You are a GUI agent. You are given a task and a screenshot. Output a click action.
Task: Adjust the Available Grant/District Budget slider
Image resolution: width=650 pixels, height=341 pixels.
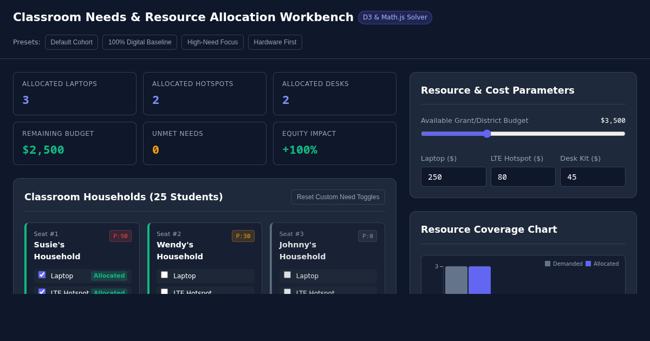[x=523, y=134]
